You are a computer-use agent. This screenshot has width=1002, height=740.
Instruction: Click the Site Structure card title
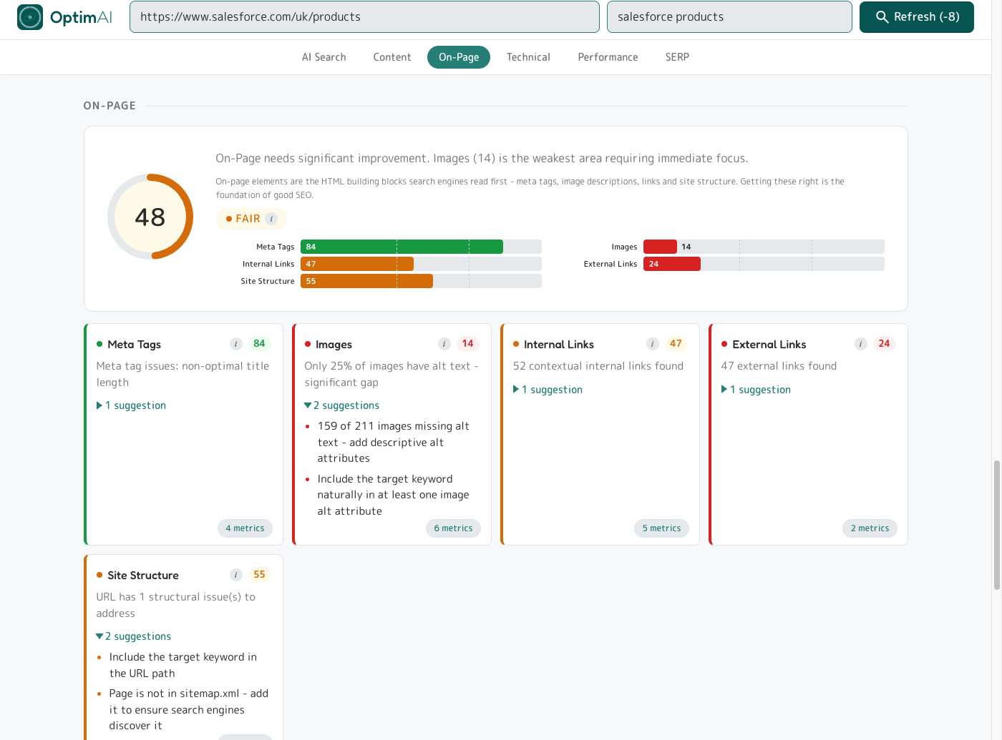[x=143, y=576]
